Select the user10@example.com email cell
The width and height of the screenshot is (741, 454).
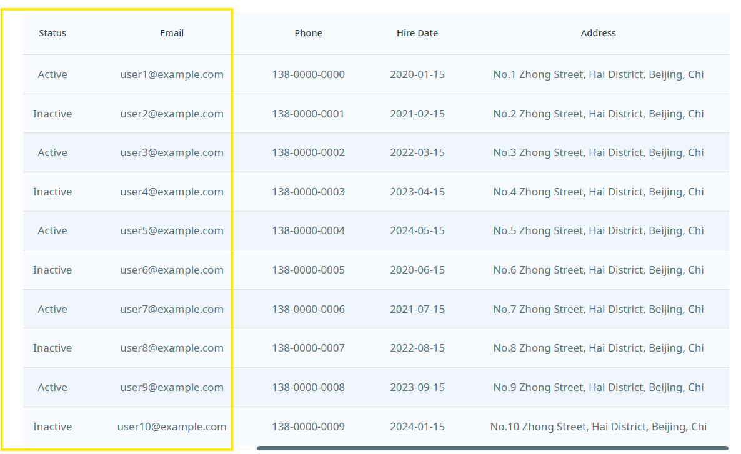point(172,427)
